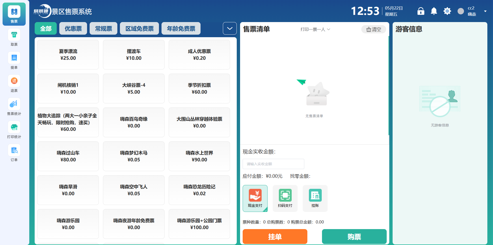This screenshot has height=245, width=493.
Task: Switch to the 年龄免费票 tab
Action: click(181, 28)
